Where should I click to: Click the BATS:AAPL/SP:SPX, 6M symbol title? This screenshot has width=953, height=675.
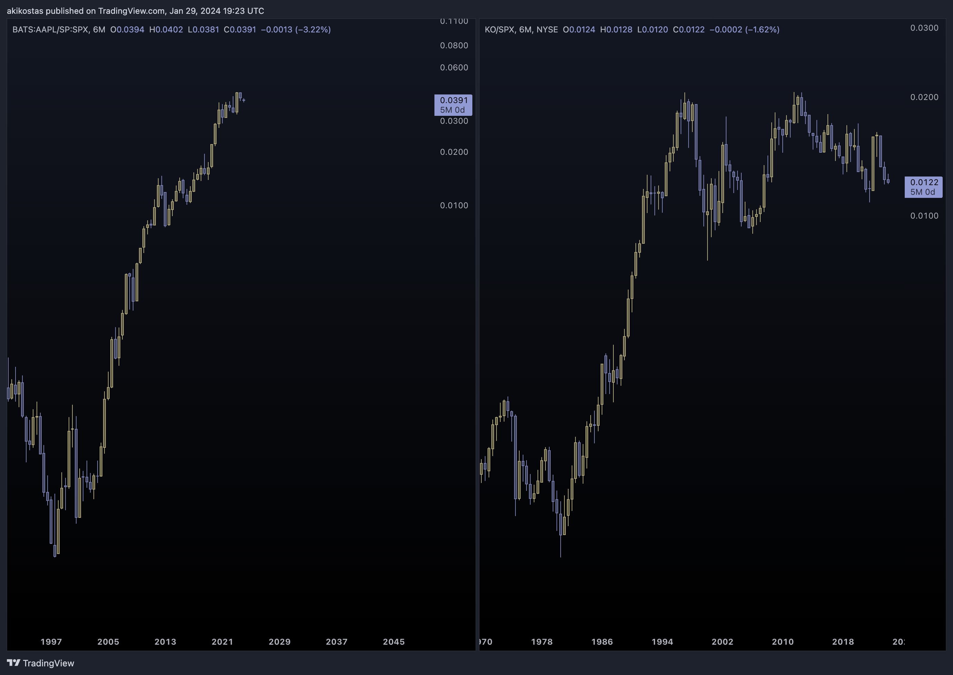pos(59,30)
